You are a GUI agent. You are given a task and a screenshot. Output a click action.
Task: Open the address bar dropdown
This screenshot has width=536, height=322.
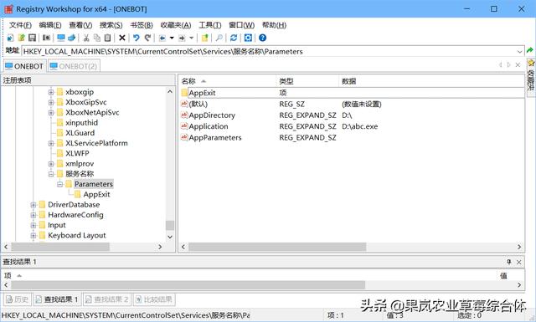pyautogui.click(x=519, y=52)
